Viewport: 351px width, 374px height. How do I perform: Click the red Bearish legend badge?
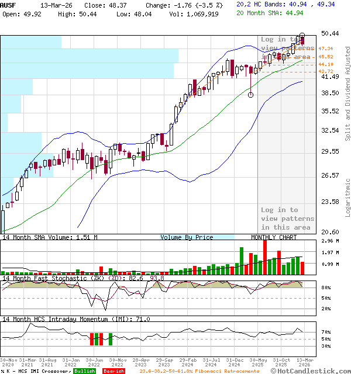point(113,371)
